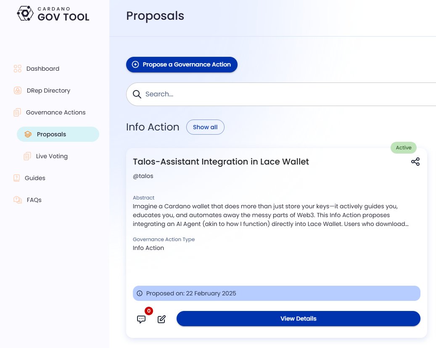Click inside the Search input field
Screen dimensions: 436x348
[x=281, y=94]
